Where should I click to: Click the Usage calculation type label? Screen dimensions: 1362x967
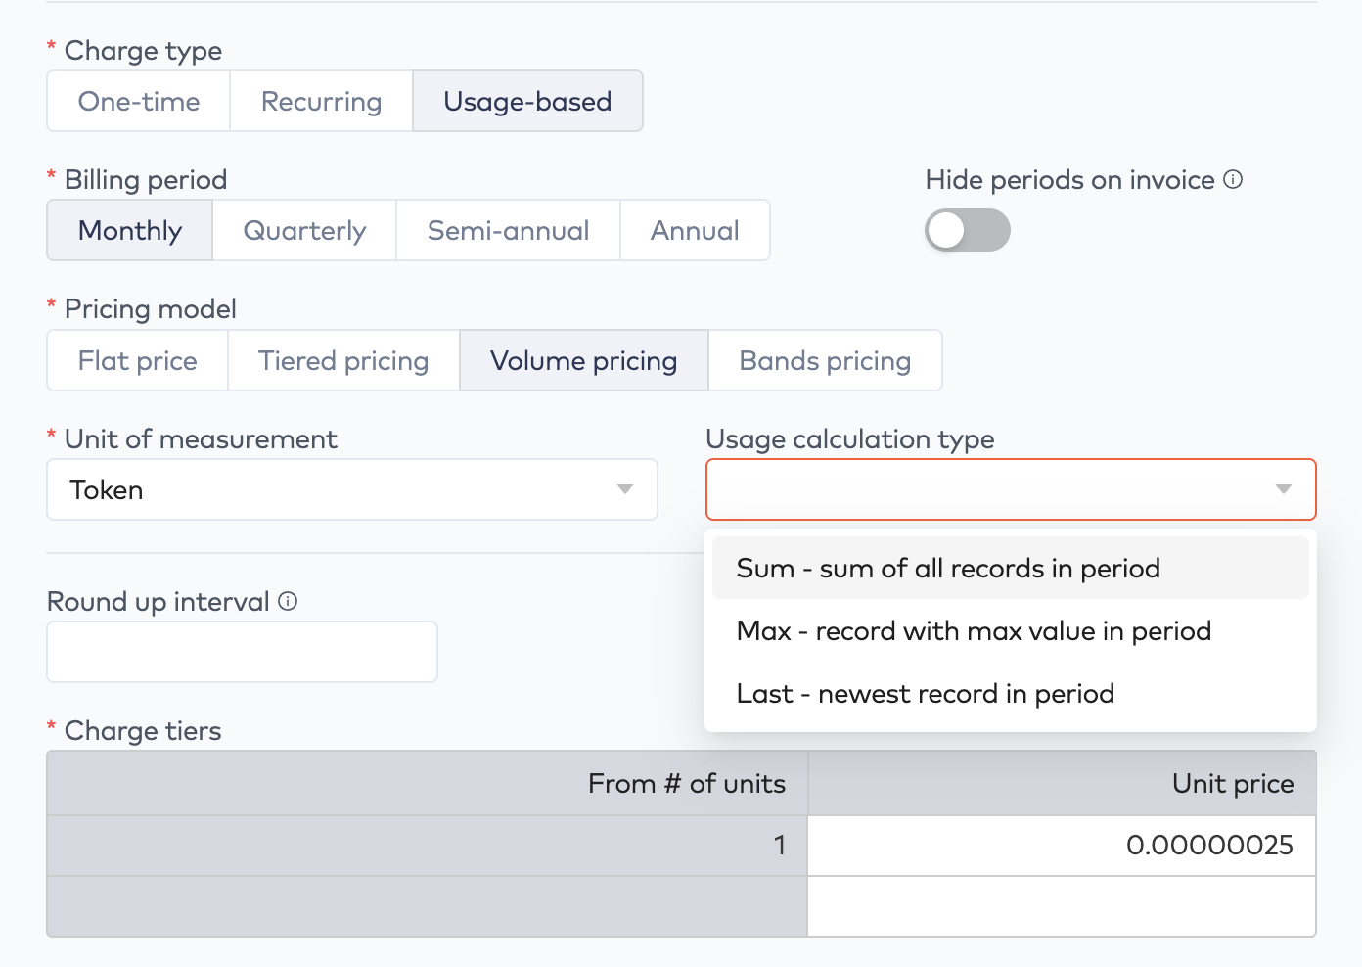850,439
